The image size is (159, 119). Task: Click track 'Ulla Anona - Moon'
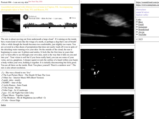(12, 88)
